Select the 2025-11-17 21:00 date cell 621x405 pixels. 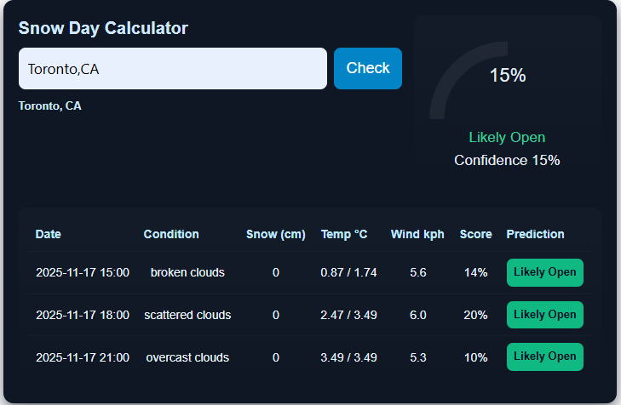pyautogui.click(x=83, y=357)
